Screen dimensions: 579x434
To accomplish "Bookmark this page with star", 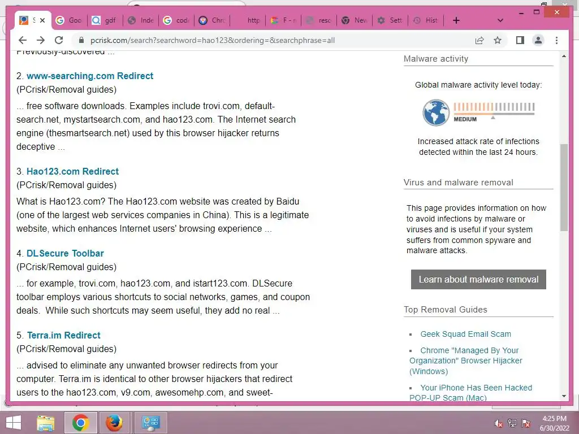I will coord(498,40).
